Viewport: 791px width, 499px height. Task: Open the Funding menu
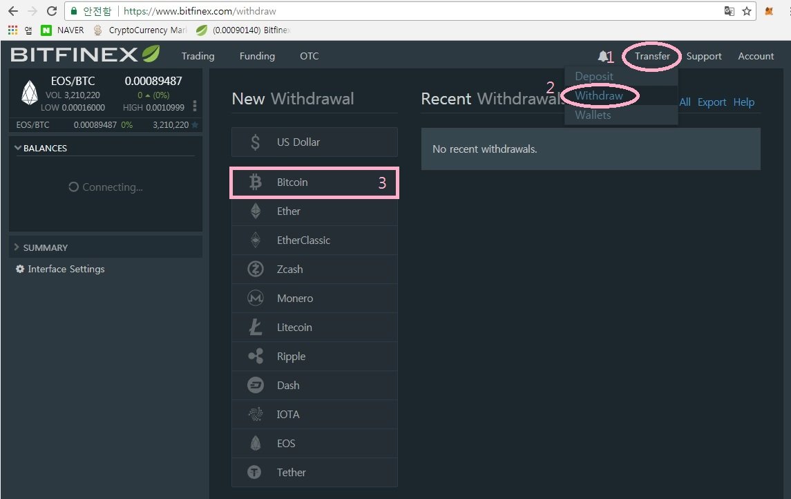click(257, 56)
